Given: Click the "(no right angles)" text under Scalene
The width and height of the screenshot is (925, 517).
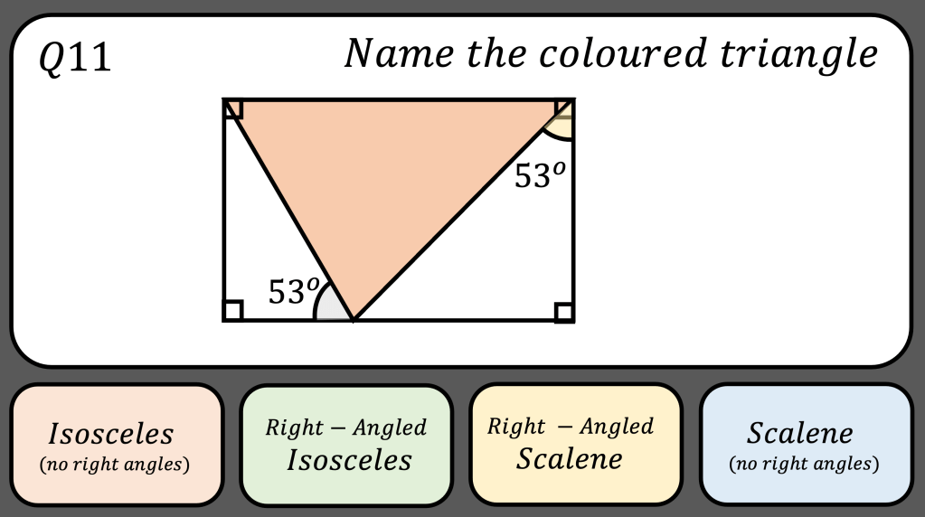Looking at the screenshot, I should [x=804, y=465].
